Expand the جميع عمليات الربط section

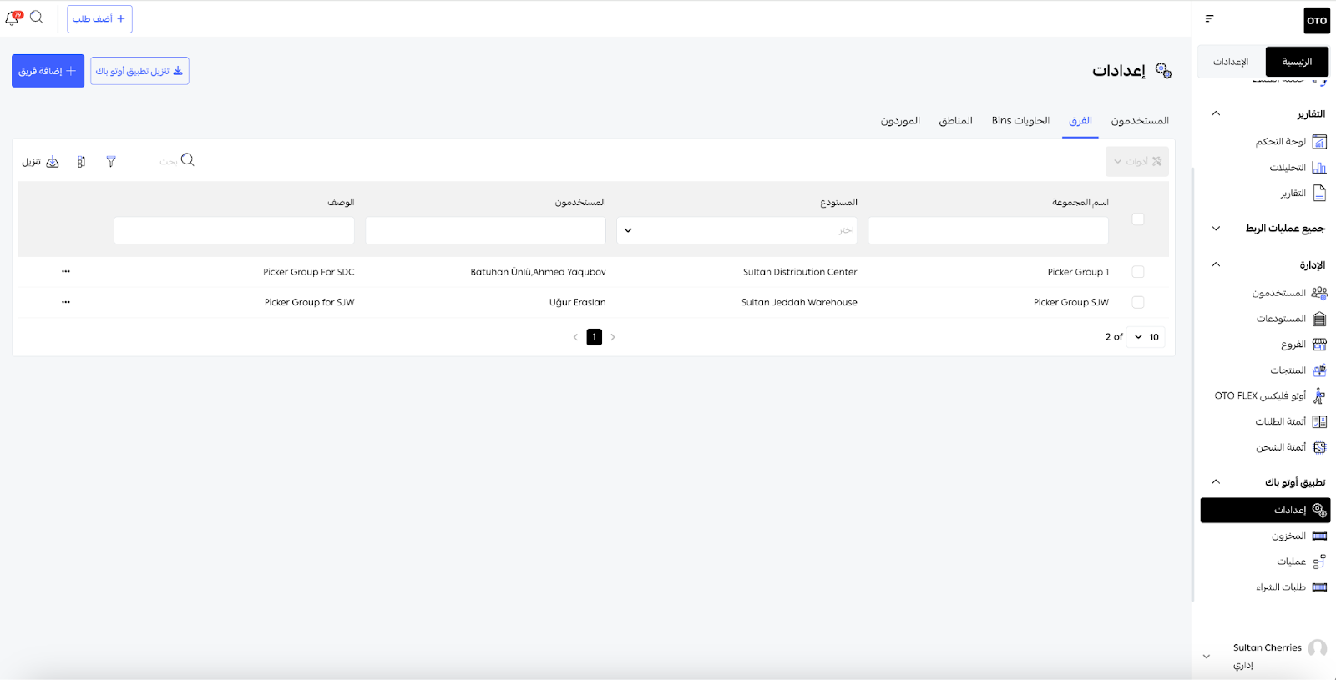tap(1216, 229)
